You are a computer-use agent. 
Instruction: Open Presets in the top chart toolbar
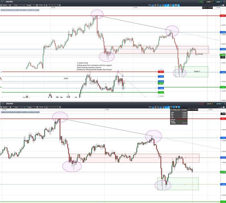click(40, 5)
